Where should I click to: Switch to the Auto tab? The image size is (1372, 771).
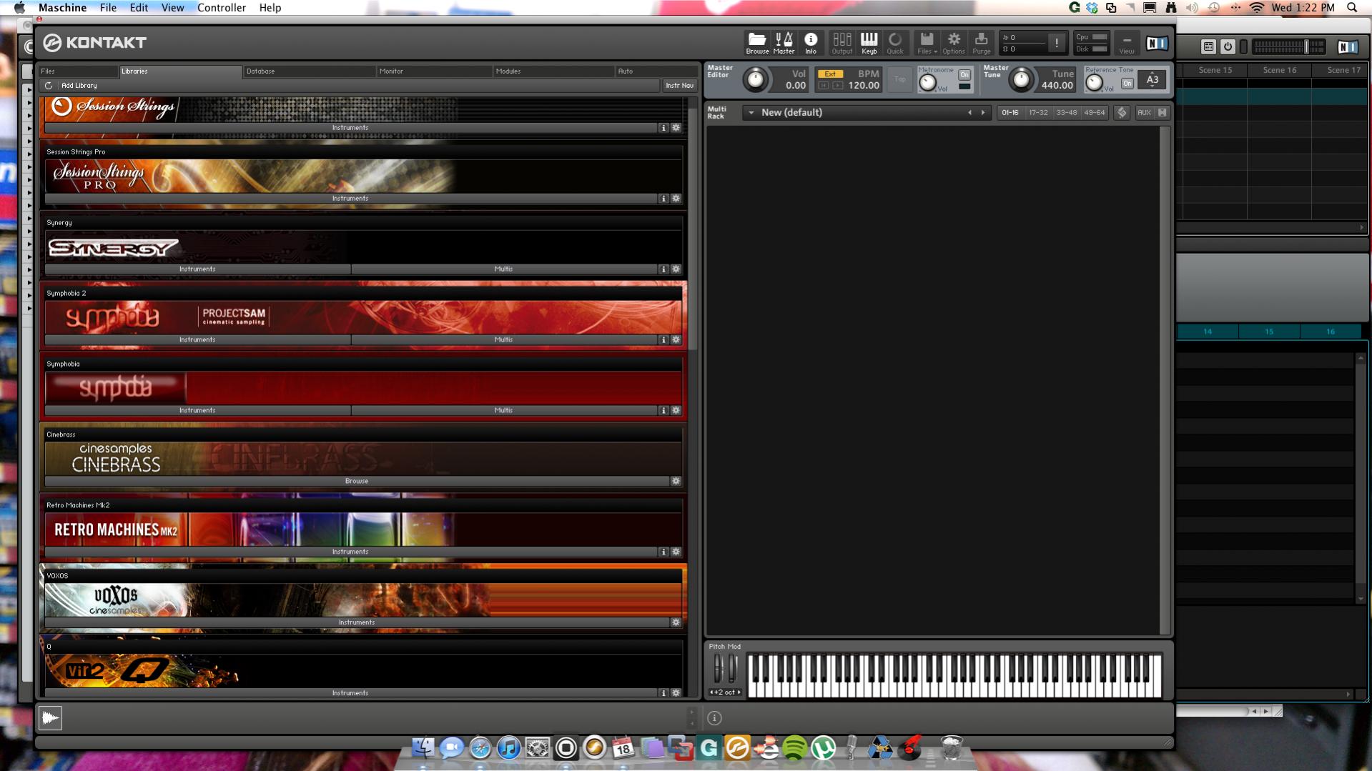click(x=656, y=71)
